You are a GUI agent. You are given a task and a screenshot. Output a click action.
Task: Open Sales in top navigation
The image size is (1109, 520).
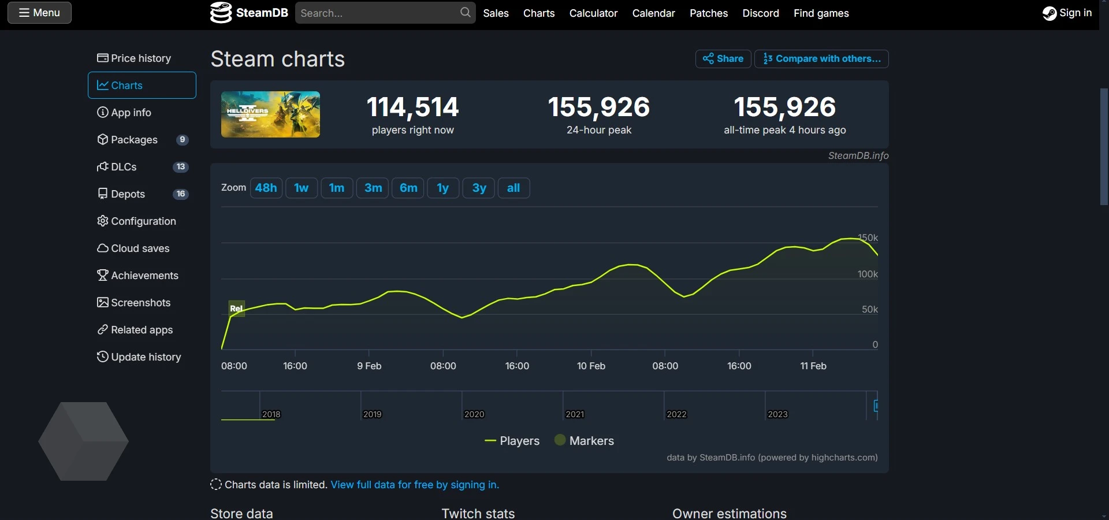click(496, 13)
